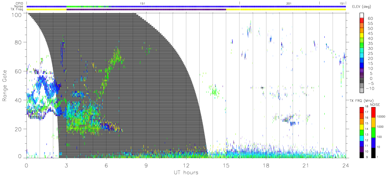Image resolution: width=389 pixels, height=179 pixels.
Task: Click the '24' tick label on UT axis
Action: [x=346, y=165]
